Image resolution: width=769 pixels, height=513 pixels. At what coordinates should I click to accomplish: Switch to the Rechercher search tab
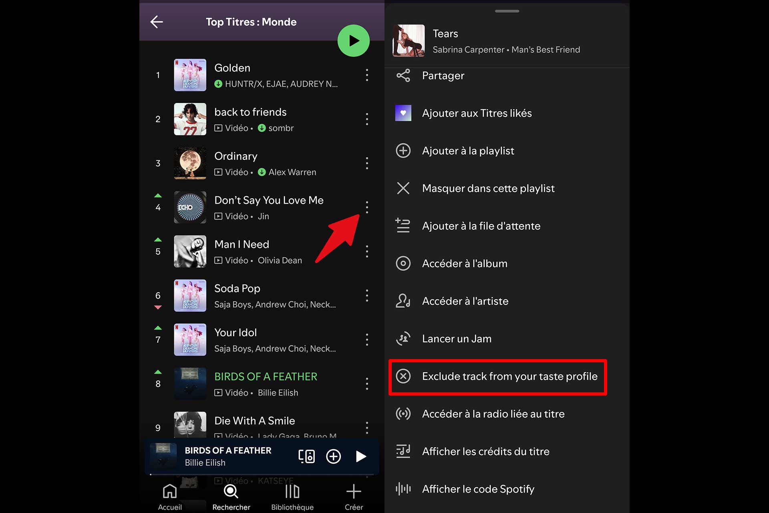click(x=231, y=497)
